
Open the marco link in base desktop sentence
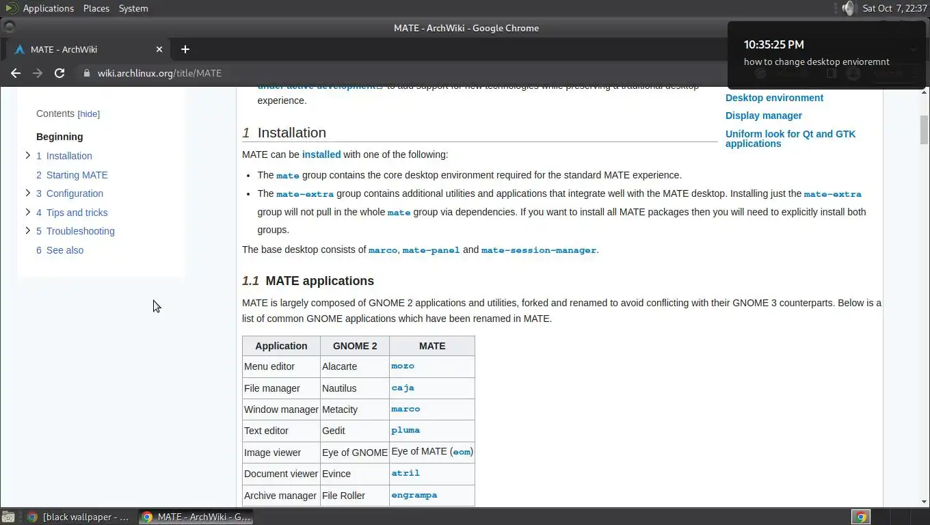pos(383,250)
